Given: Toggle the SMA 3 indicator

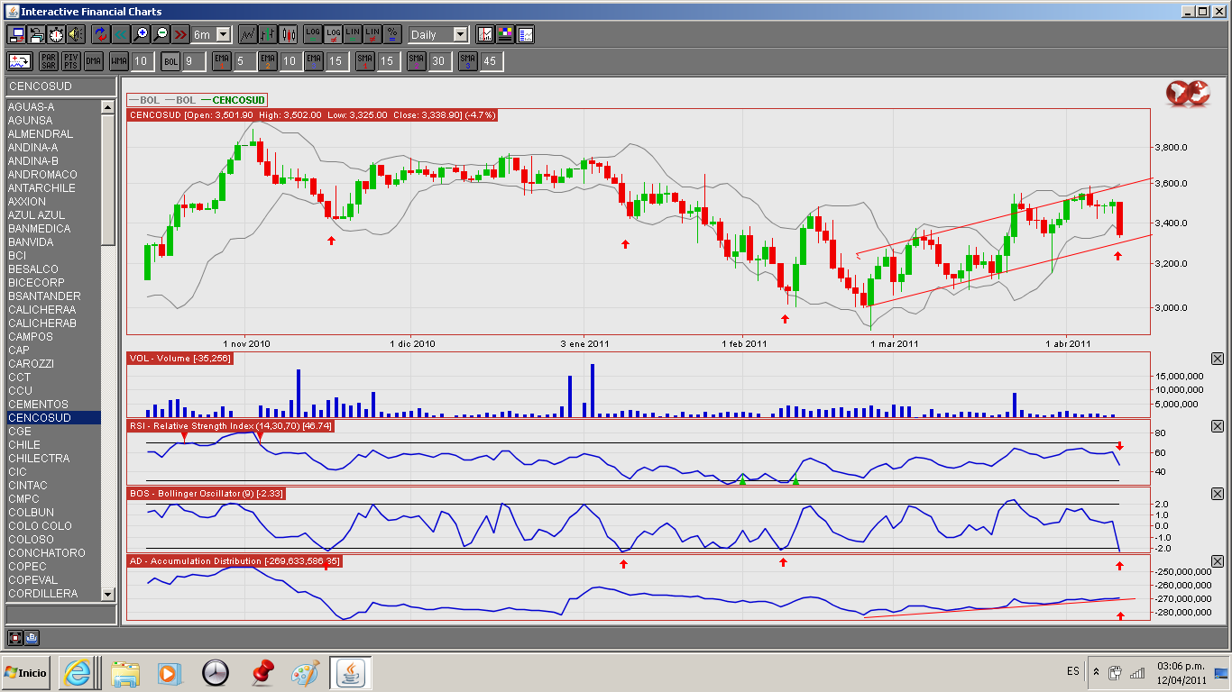Looking at the screenshot, I should [x=467, y=61].
